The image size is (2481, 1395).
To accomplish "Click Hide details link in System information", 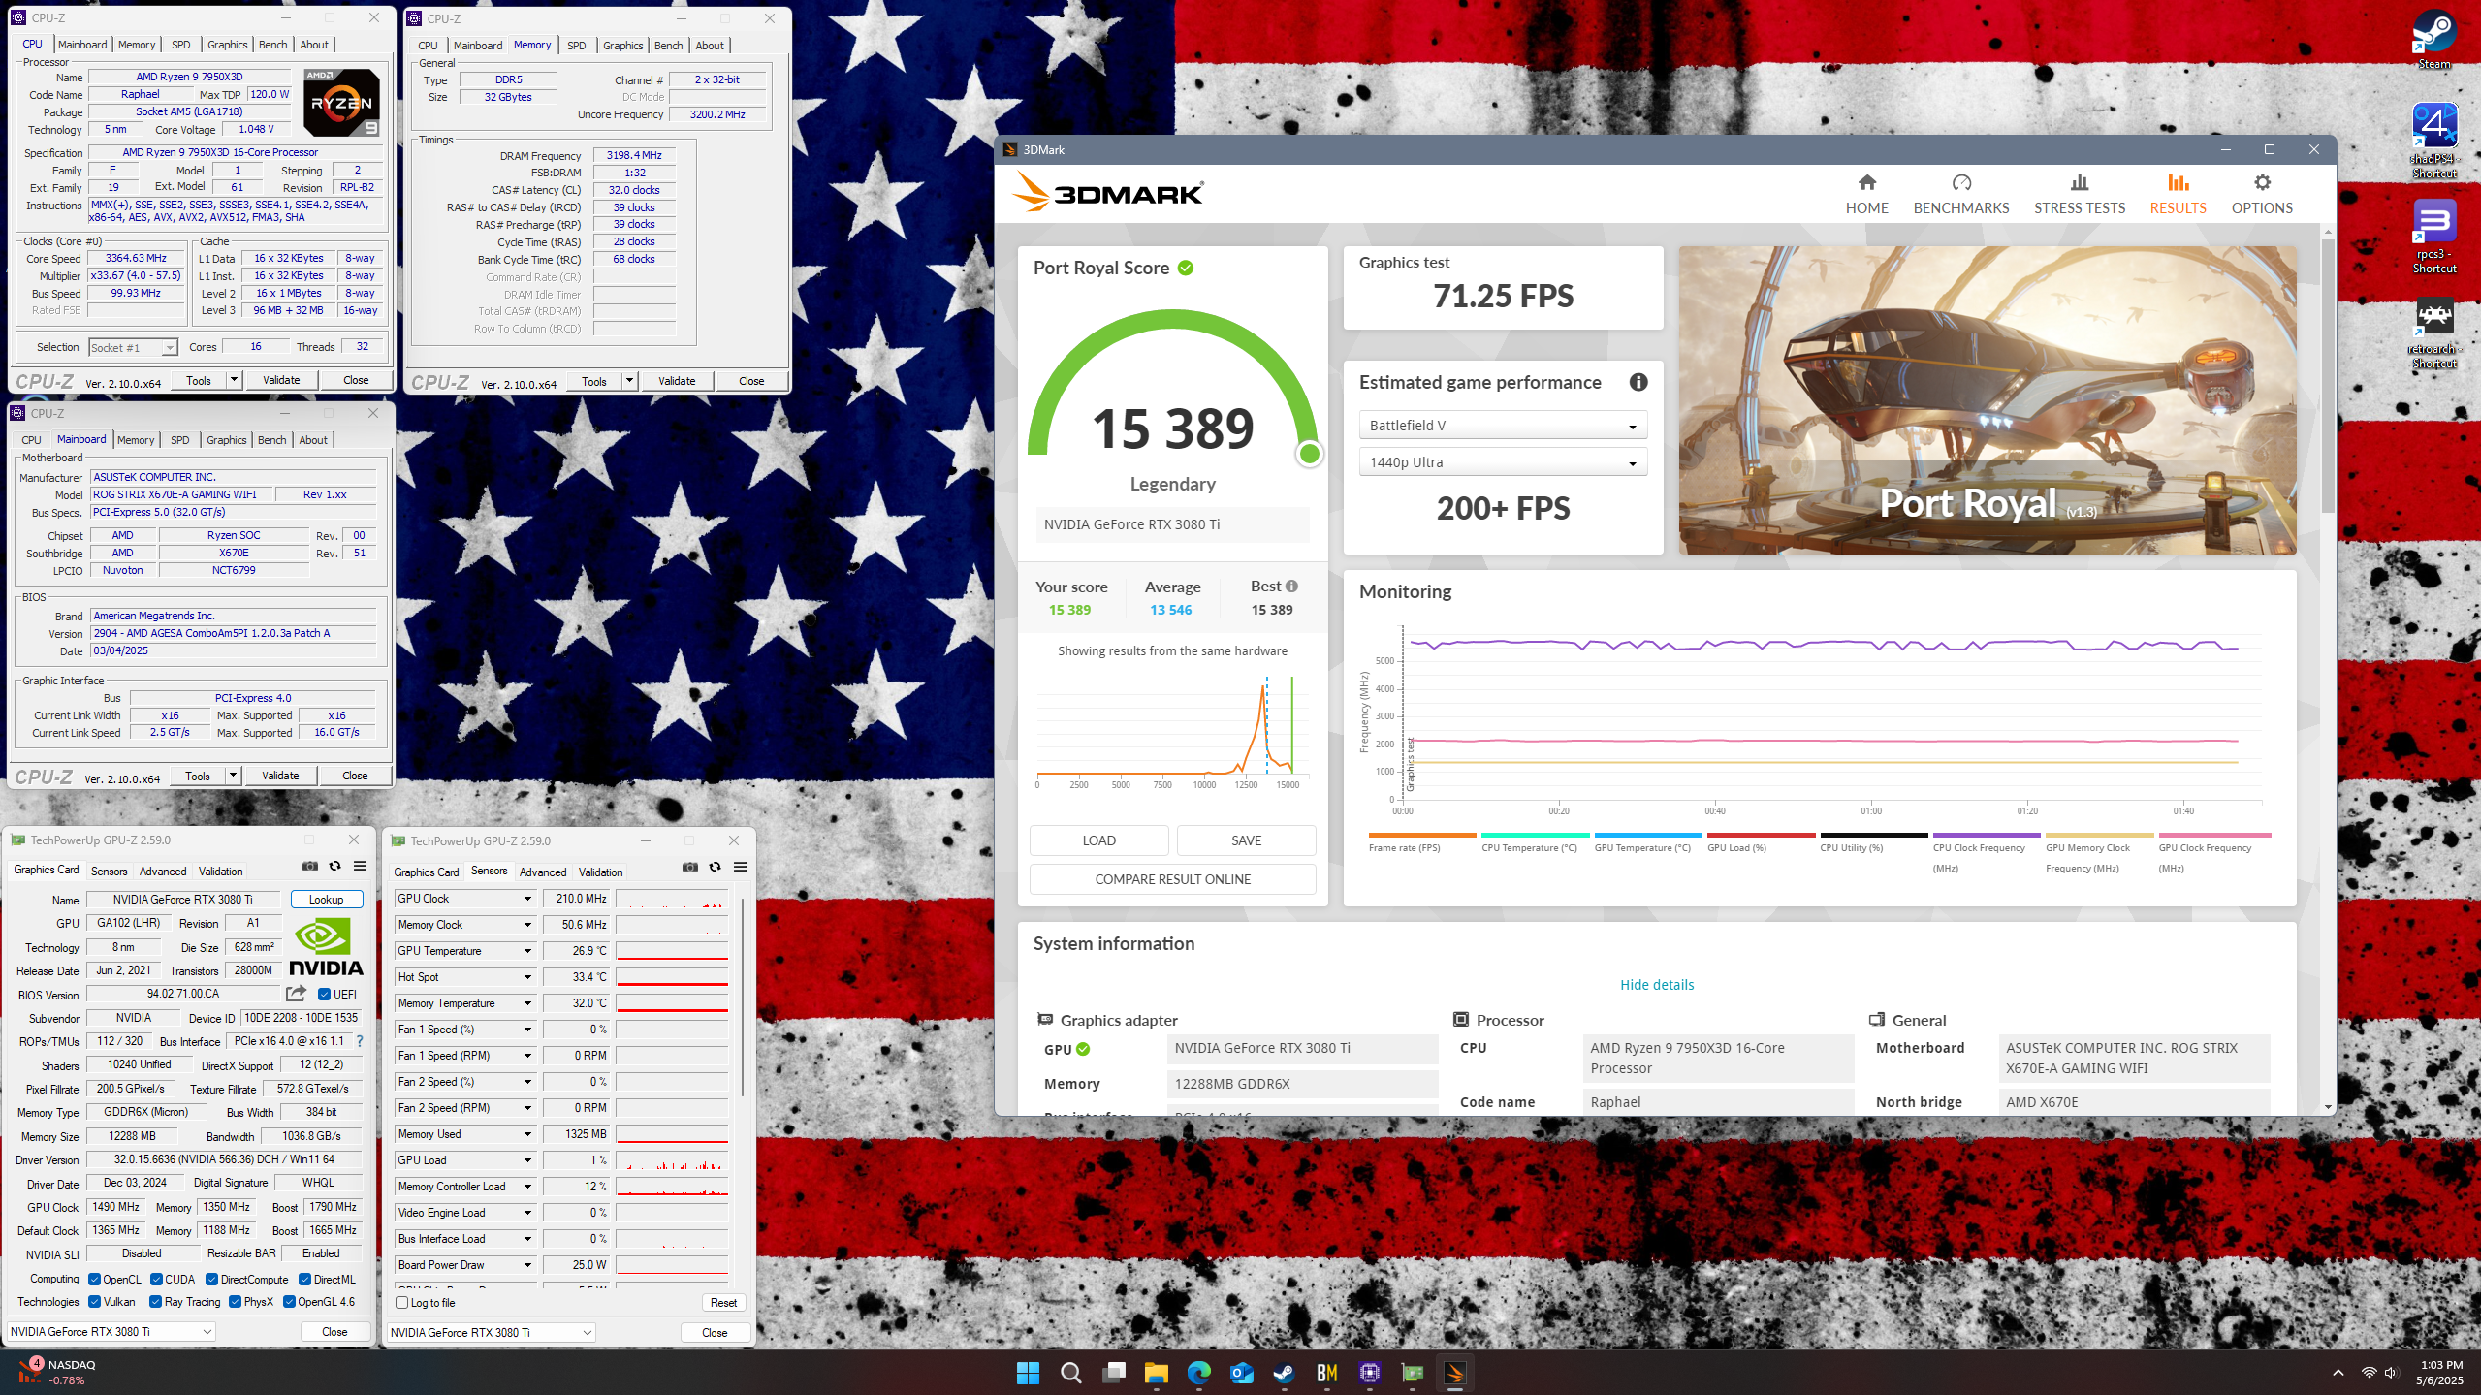I will click(x=1657, y=985).
